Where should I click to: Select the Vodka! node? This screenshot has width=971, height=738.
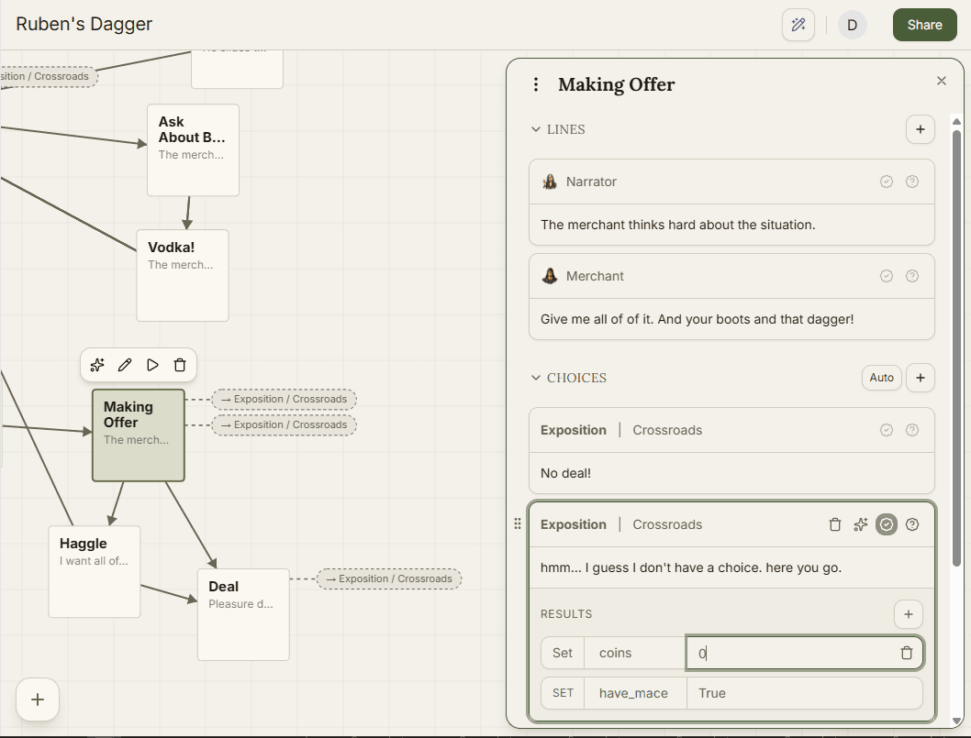[x=183, y=275]
